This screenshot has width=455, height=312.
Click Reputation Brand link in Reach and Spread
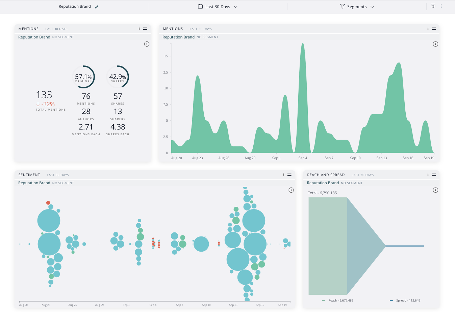pyautogui.click(x=323, y=183)
